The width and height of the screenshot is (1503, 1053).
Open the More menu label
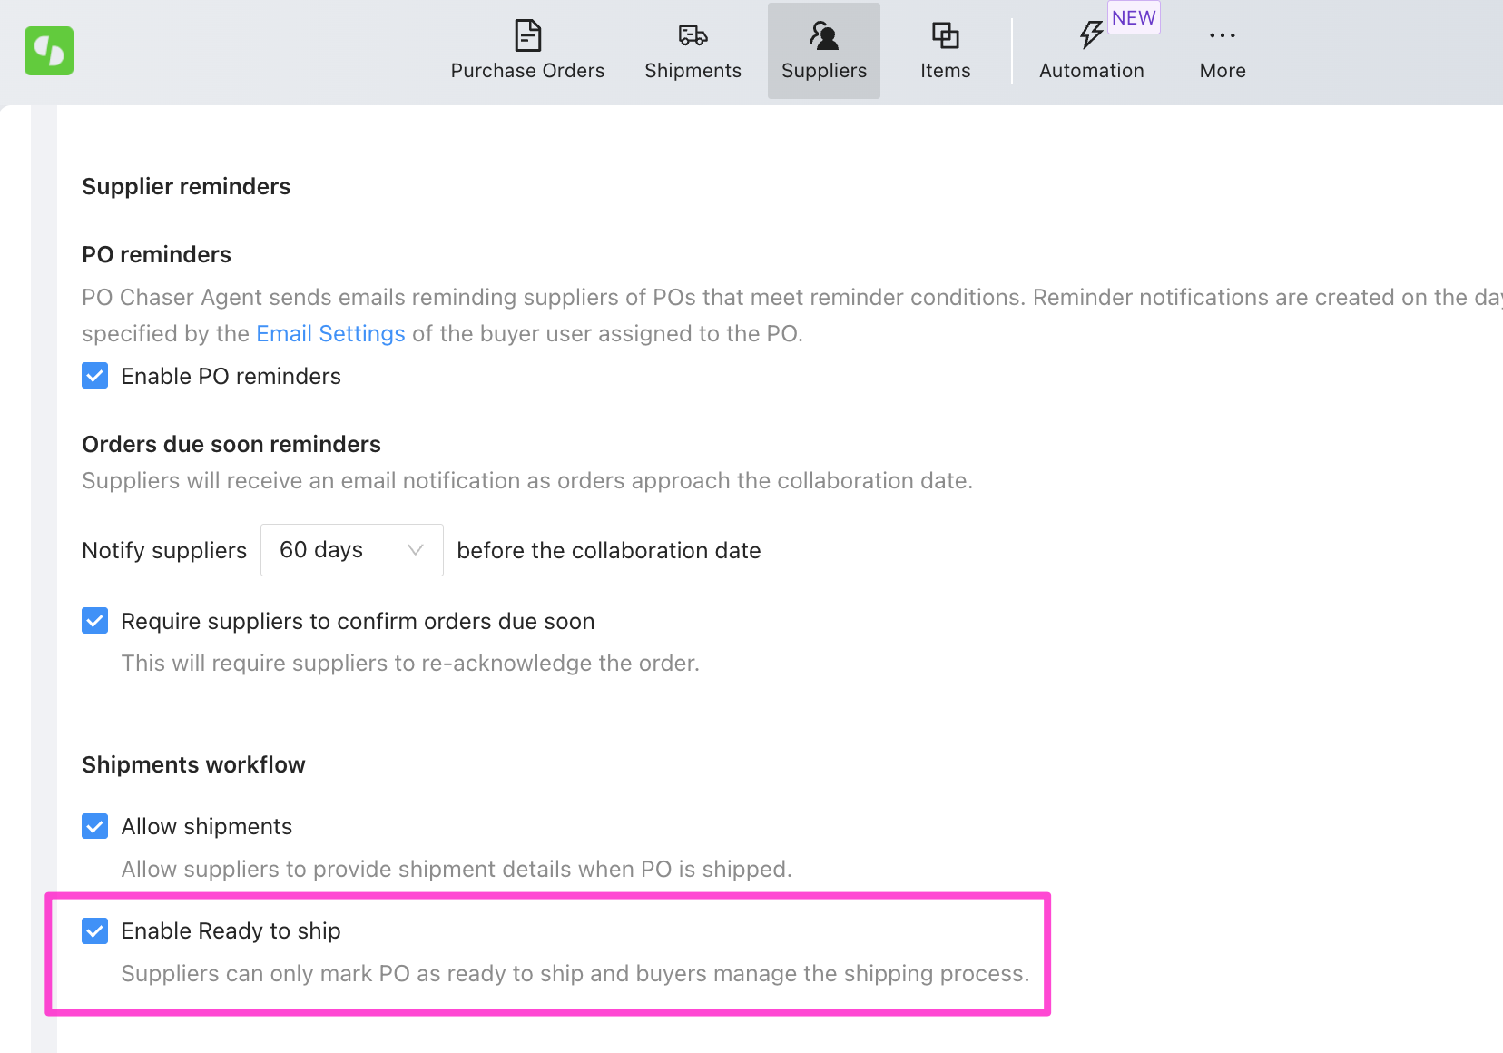1222,71
